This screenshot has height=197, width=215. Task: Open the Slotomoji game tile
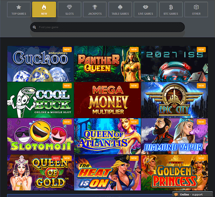pyautogui.click(x=41, y=136)
